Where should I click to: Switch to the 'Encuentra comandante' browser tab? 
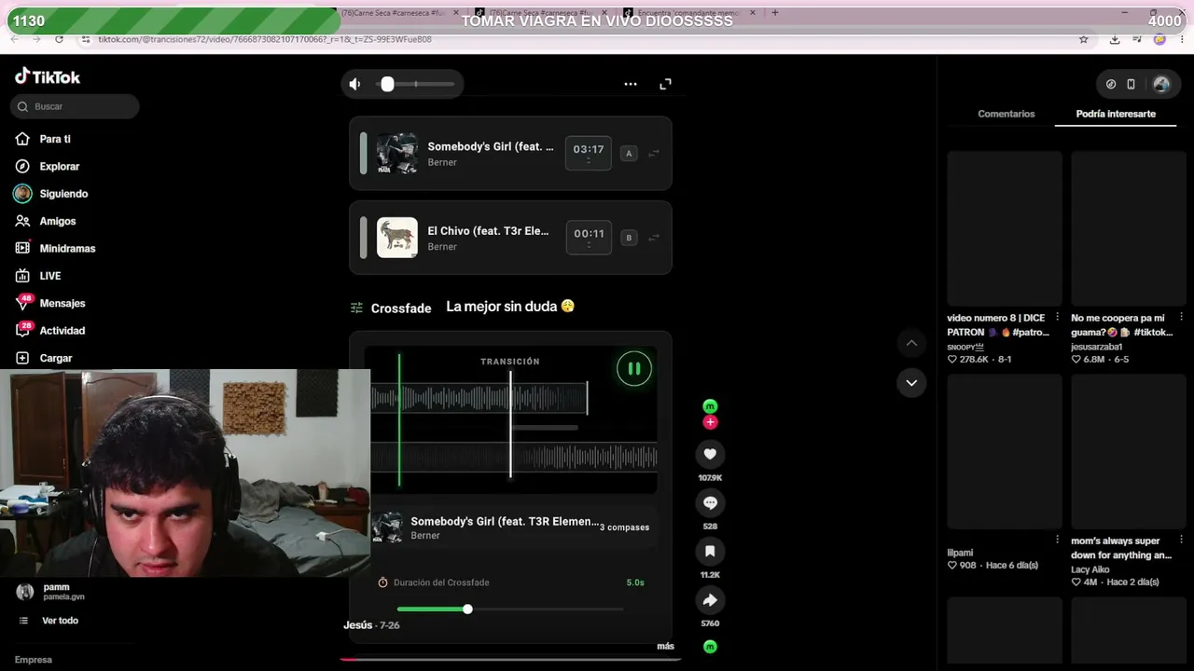tap(687, 13)
